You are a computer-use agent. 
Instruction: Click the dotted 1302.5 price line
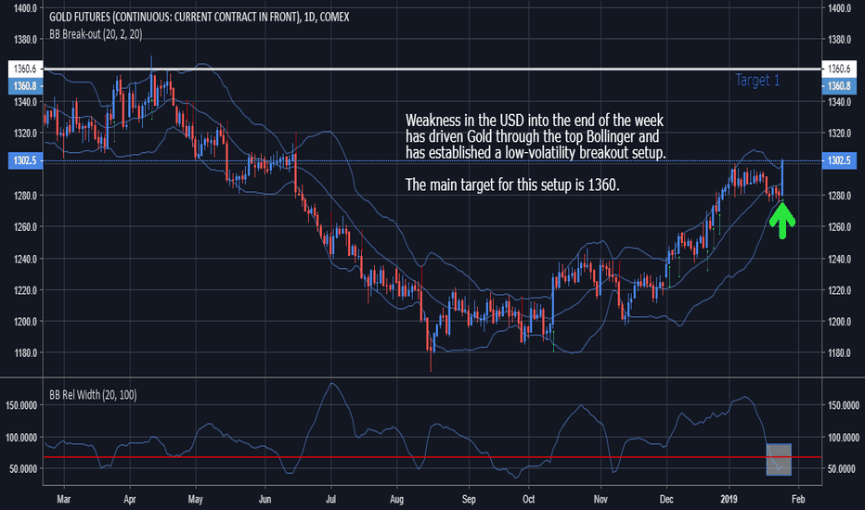432,161
